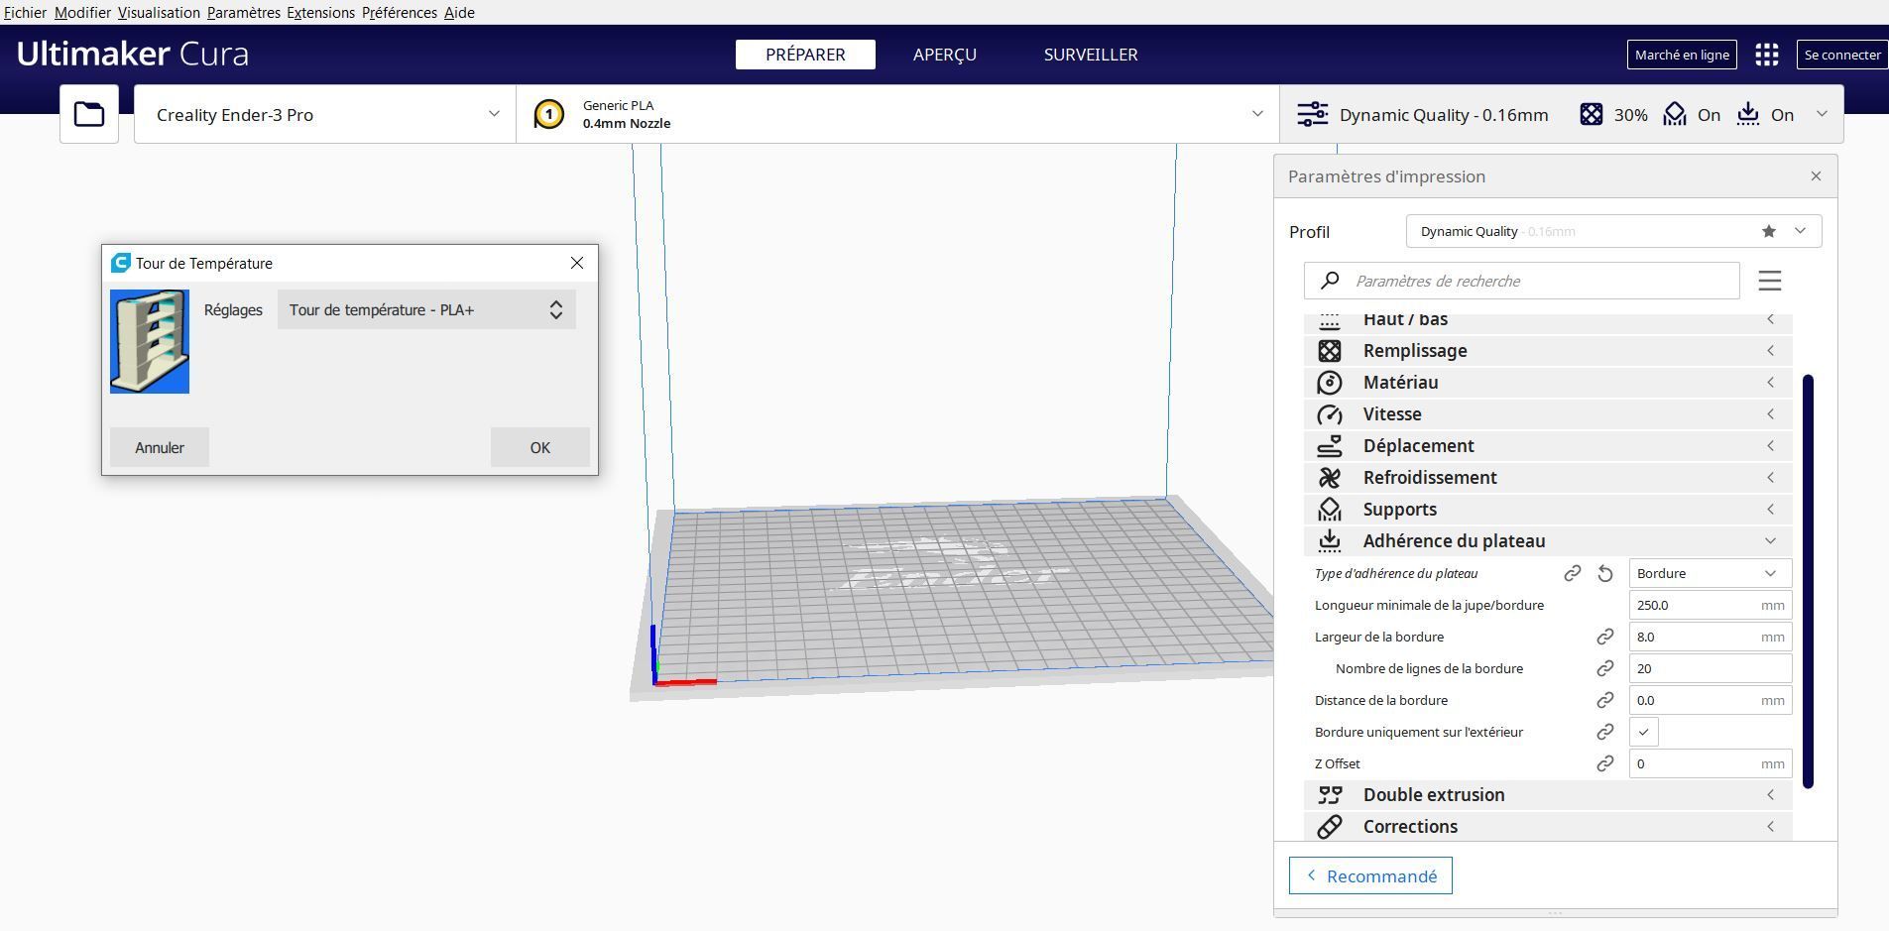Click the Recommandé button
Image resolution: width=1889 pixels, height=931 pixels.
point(1370,875)
